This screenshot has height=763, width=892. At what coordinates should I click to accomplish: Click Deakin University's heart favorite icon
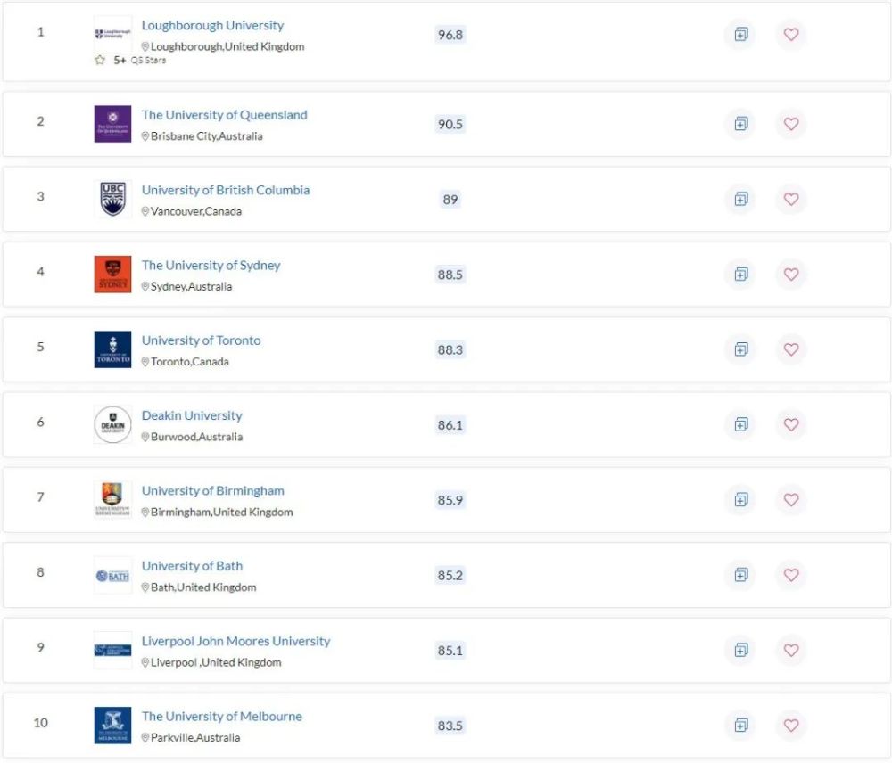tap(790, 424)
